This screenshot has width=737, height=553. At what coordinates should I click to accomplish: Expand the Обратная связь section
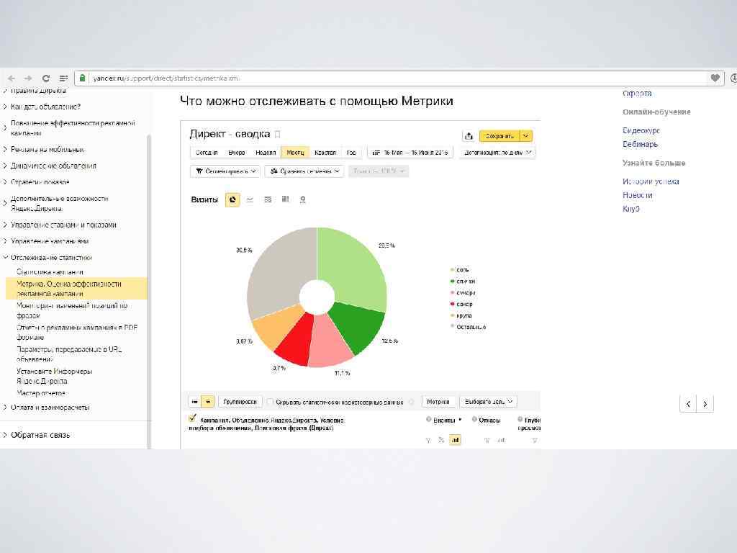click(x=5, y=435)
